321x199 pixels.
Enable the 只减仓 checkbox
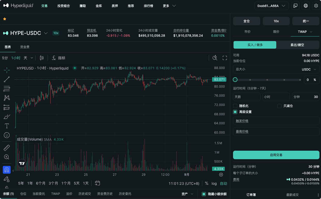click(279, 106)
